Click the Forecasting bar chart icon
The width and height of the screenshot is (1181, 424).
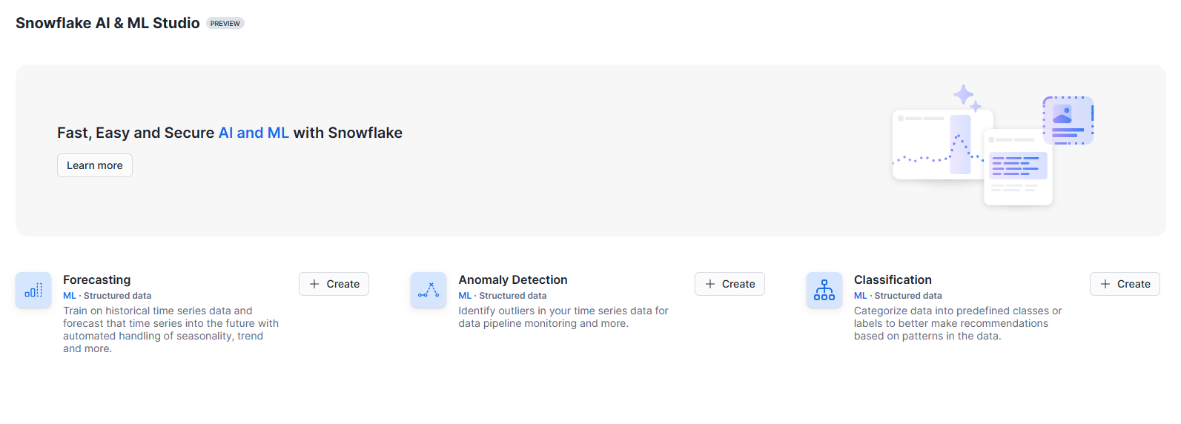point(33,290)
